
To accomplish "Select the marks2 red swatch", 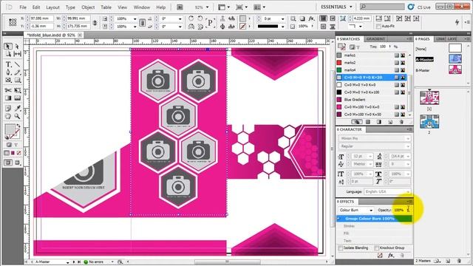I will (x=371, y=63).
